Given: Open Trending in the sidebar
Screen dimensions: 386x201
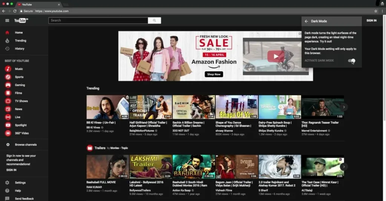Looking at the screenshot, I should coord(20,41).
